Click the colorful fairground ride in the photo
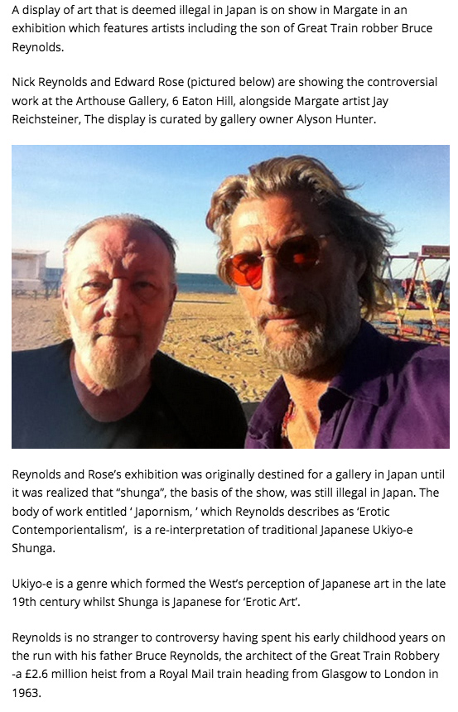The height and width of the screenshot is (712, 458). pyautogui.click(x=415, y=297)
